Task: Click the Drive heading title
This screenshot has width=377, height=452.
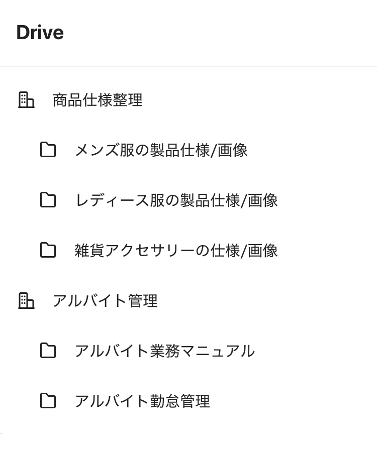Action: coord(40,33)
